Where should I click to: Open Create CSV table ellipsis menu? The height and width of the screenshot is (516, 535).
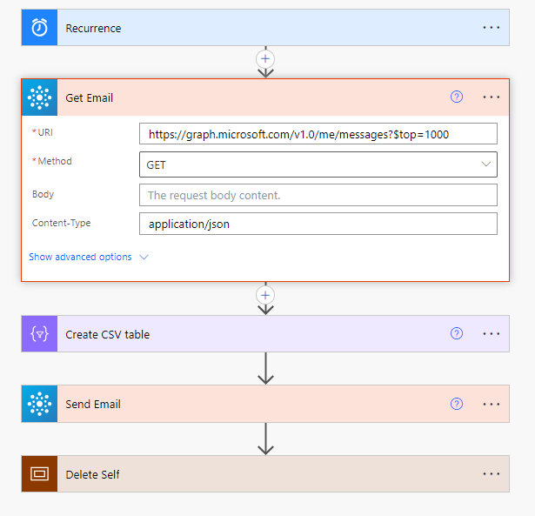(492, 334)
